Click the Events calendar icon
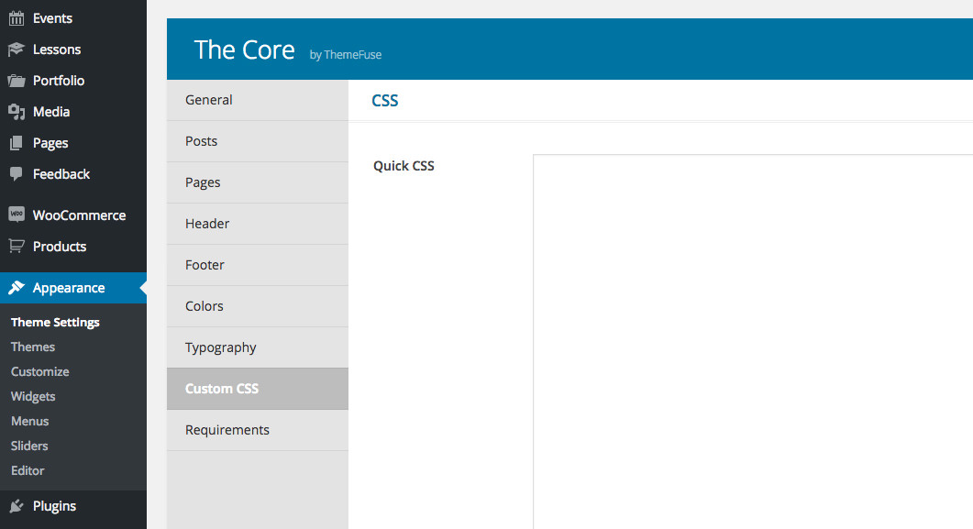 [x=17, y=18]
